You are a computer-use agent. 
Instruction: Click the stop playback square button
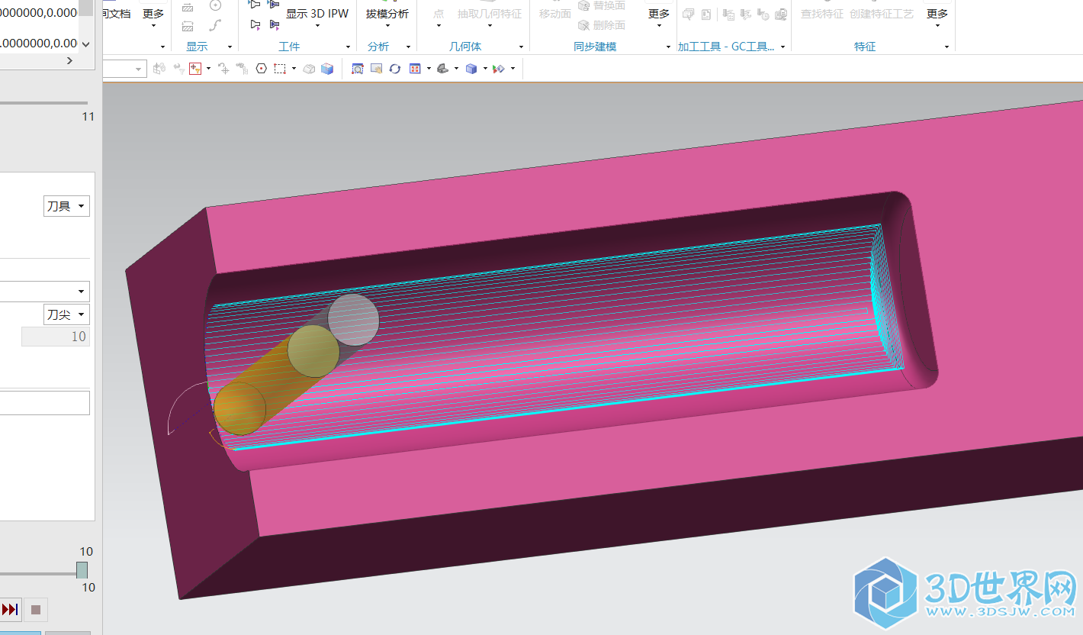coord(36,609)
